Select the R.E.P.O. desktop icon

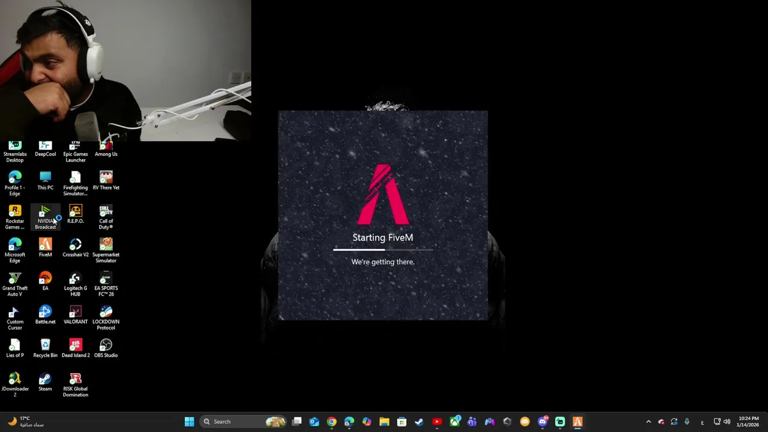pos(76,214)
